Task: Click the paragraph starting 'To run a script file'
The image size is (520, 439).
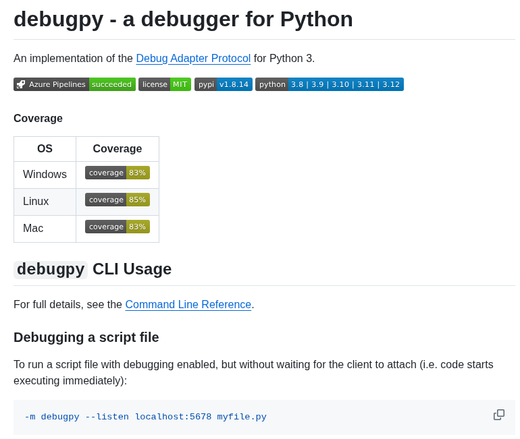Action: pos(253,372)
